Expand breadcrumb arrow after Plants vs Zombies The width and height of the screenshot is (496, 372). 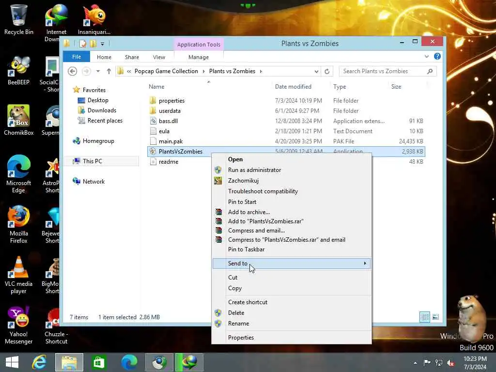coord(261,72)
